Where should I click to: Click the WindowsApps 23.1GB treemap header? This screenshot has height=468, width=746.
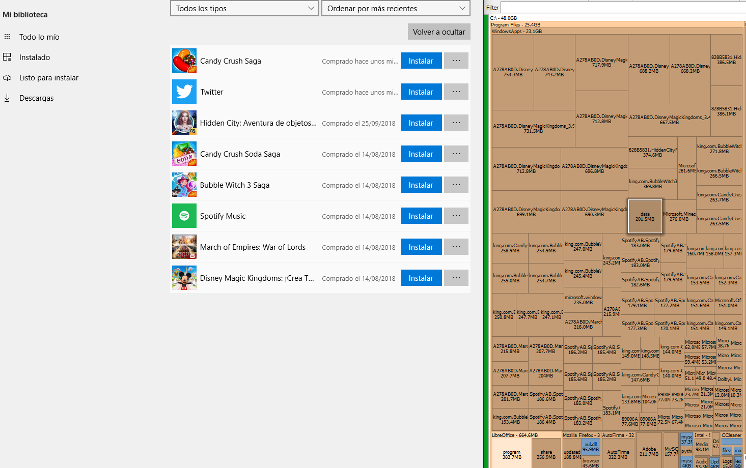coord(617,31)
